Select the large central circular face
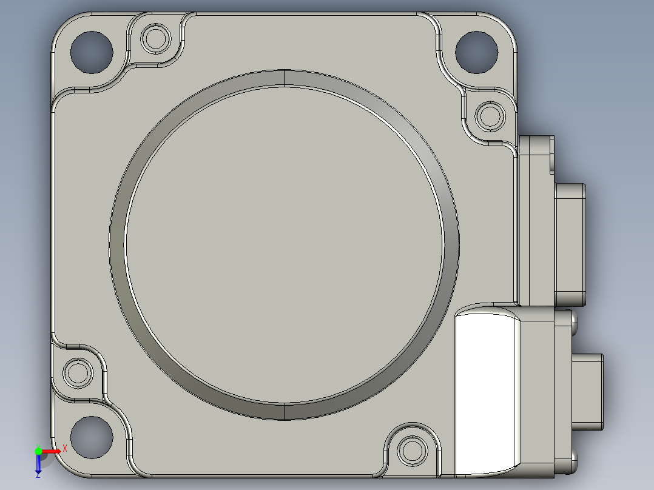The height and width of the screenshot is (490, 654). click(x=284, y=245)
